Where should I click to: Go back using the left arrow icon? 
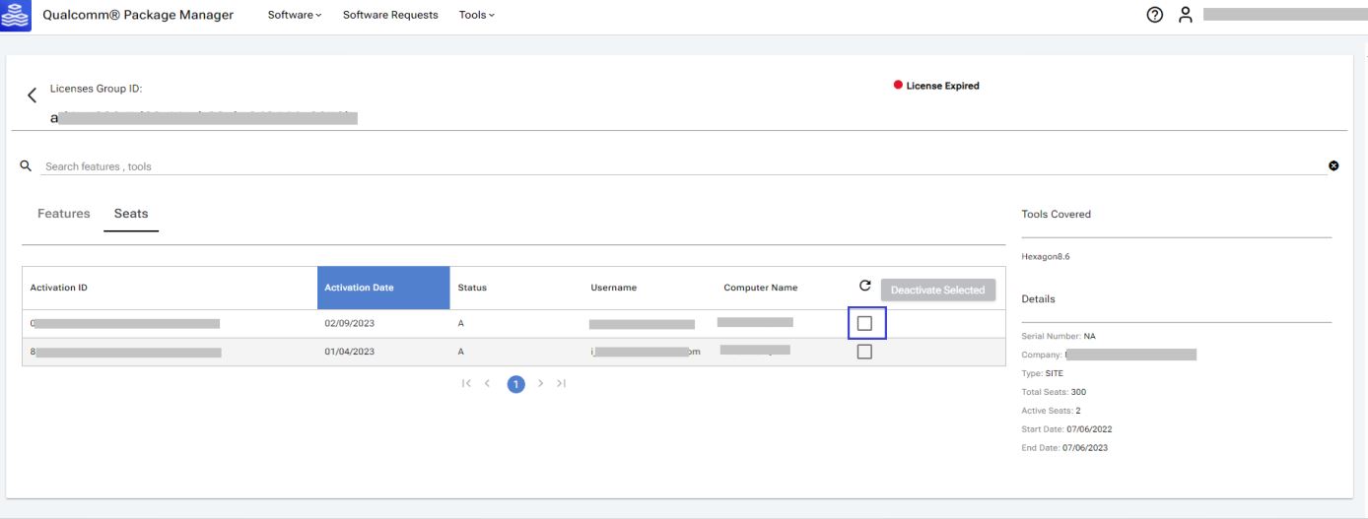pyautogui.click(x=32, y=96)
